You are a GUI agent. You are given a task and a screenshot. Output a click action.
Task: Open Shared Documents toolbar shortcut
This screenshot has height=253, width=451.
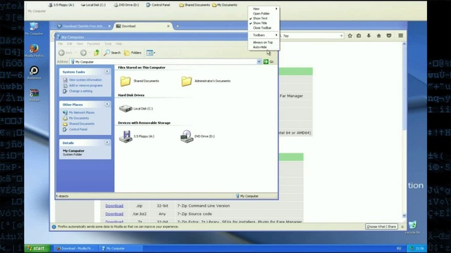194,5
